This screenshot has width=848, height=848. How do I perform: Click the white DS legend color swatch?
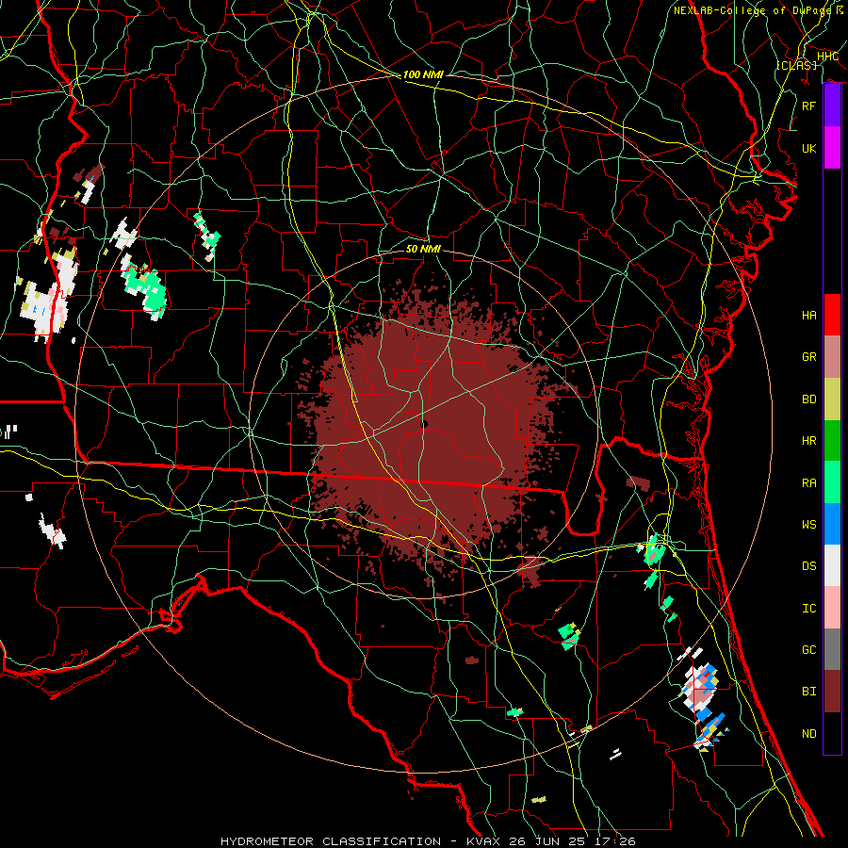pos(832,565)
